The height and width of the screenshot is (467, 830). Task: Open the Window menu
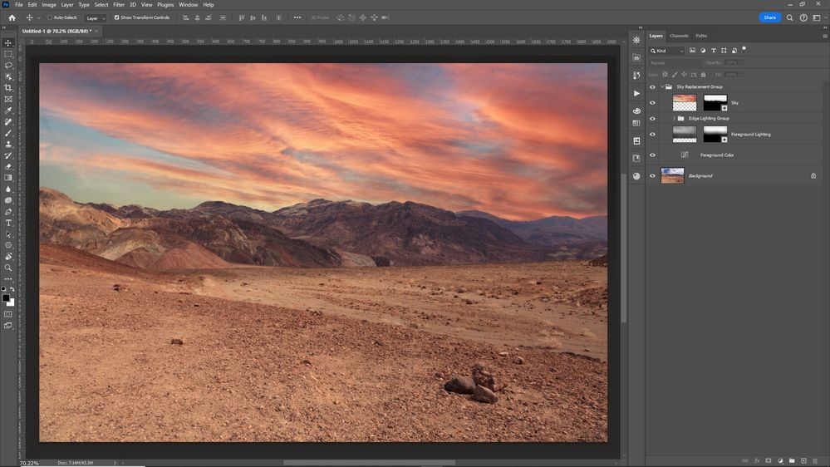[x=188, y=5]
